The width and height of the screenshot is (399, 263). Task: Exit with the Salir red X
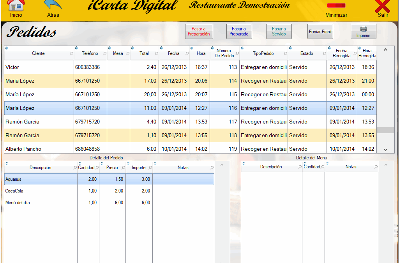383,8
